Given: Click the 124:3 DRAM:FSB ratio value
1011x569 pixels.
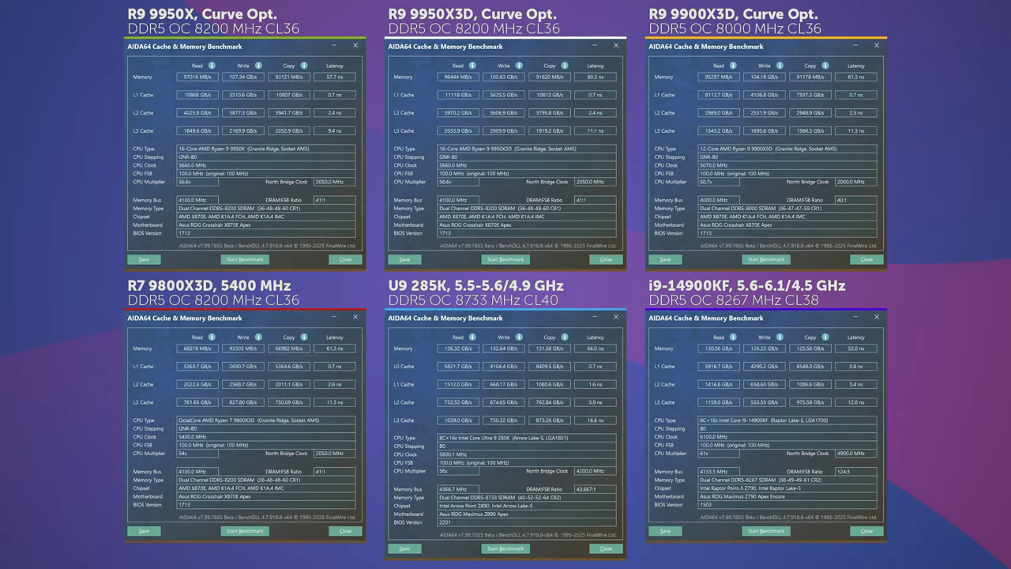Looking at the screenshot, I should click(855, 472).
